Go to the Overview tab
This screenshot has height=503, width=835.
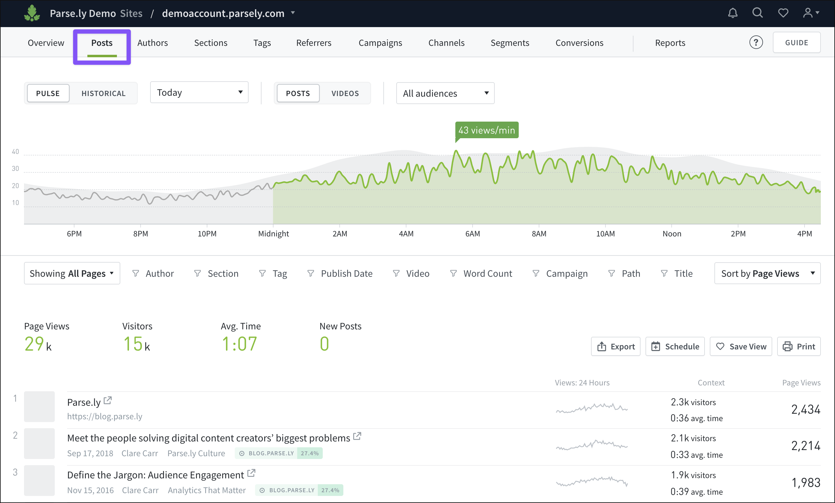tap(46, 43)
